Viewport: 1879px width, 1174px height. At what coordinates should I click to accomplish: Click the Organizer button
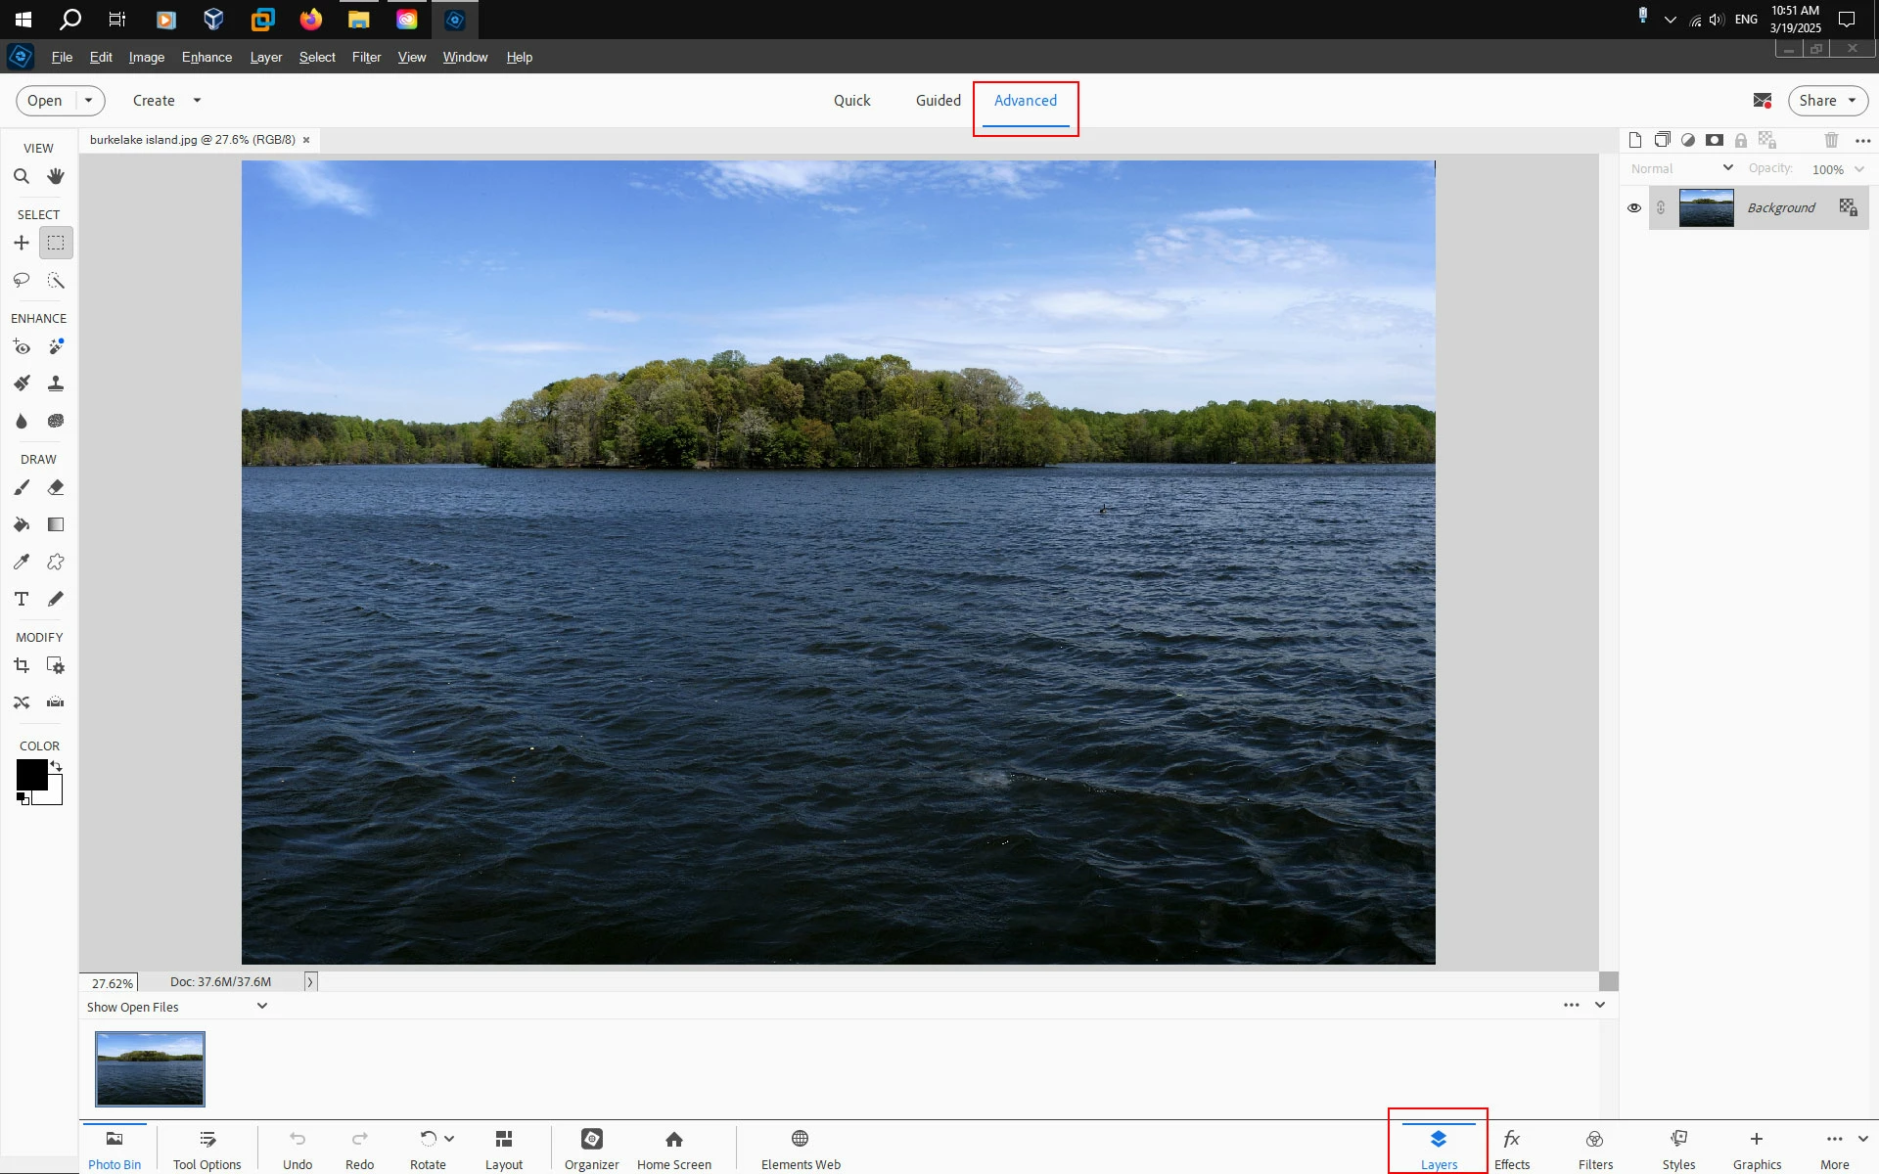(591, 1149)
